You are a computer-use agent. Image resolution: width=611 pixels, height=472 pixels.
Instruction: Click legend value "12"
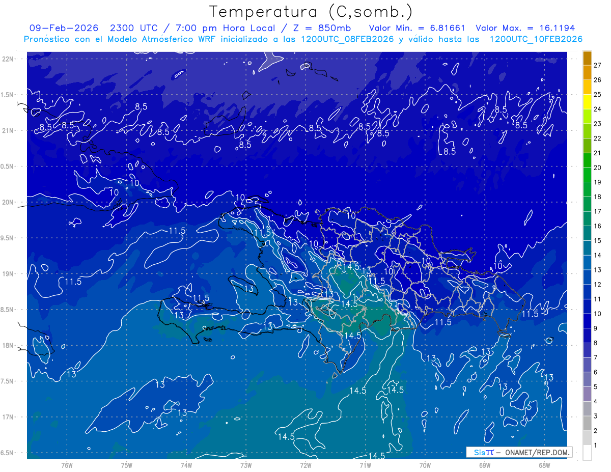pyautogui.click(x=597, y=285)
